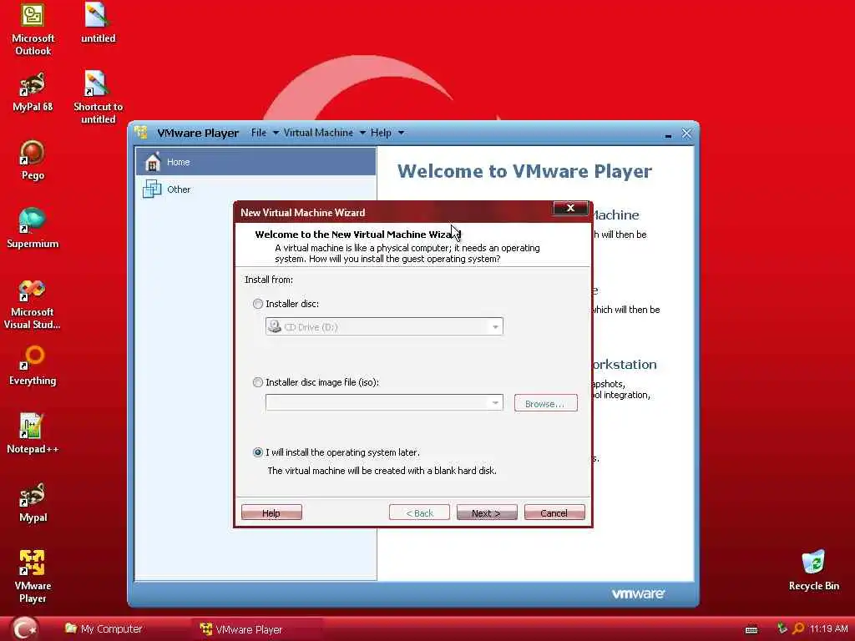Click the VMware Player title bar logo

141,133
